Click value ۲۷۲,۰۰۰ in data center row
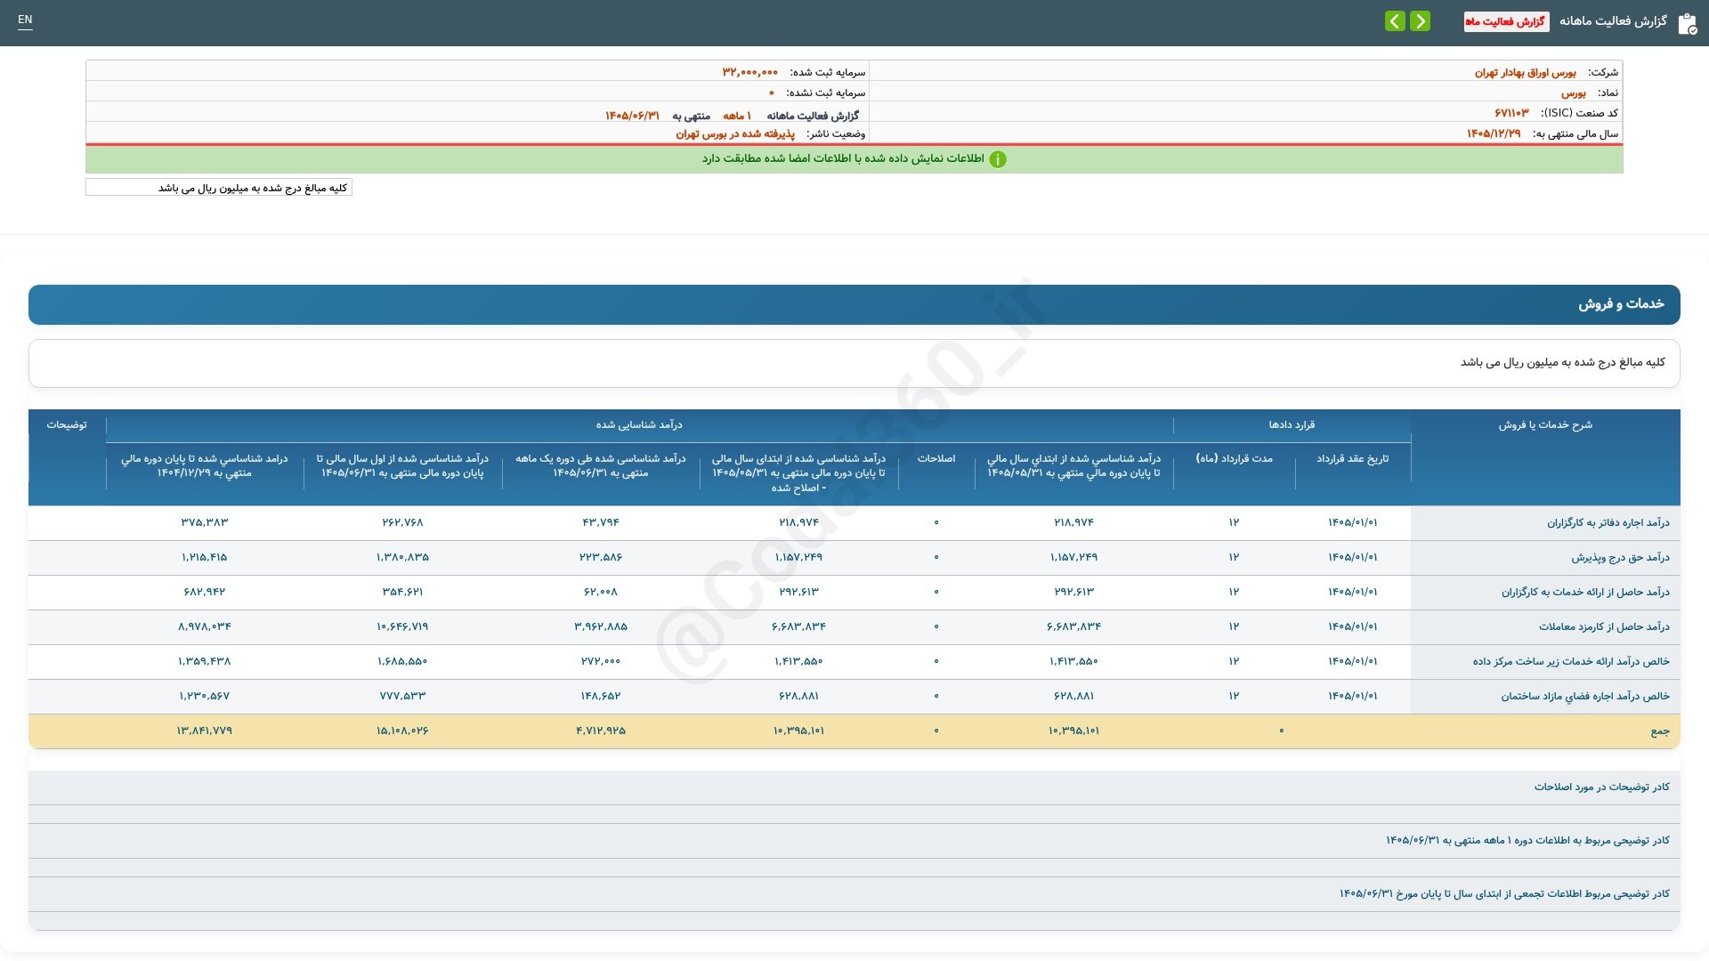This screenshot has width=1709, height=961. (601, 661)
